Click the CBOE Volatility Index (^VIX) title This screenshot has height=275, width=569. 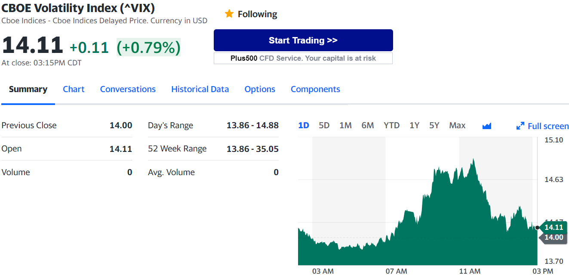(78, 8)
